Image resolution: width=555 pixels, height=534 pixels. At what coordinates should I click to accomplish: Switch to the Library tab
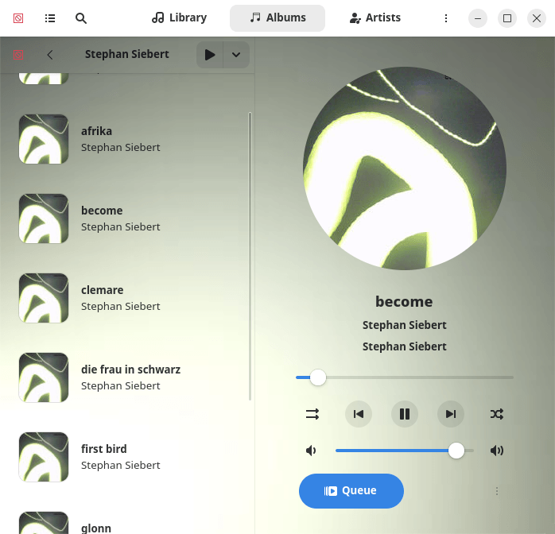coord(180,17)
